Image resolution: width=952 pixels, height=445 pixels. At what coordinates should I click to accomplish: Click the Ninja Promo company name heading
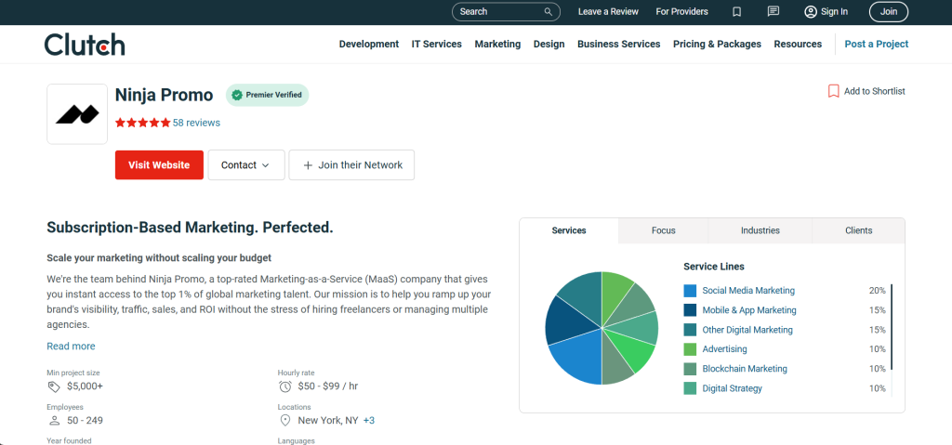164,96
